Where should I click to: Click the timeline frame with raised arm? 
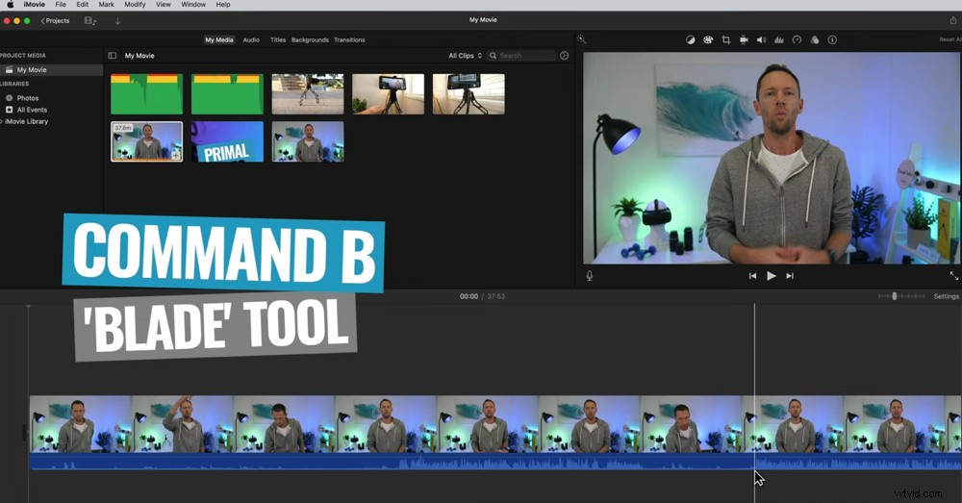(x=182, y=424)
